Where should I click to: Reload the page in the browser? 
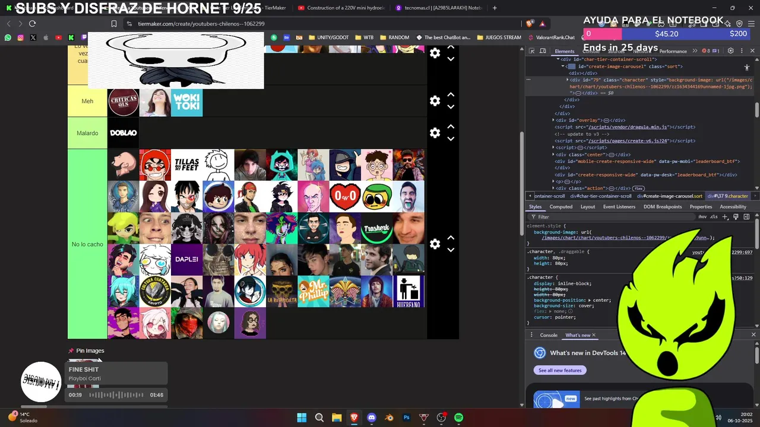[x=32, y=24]
